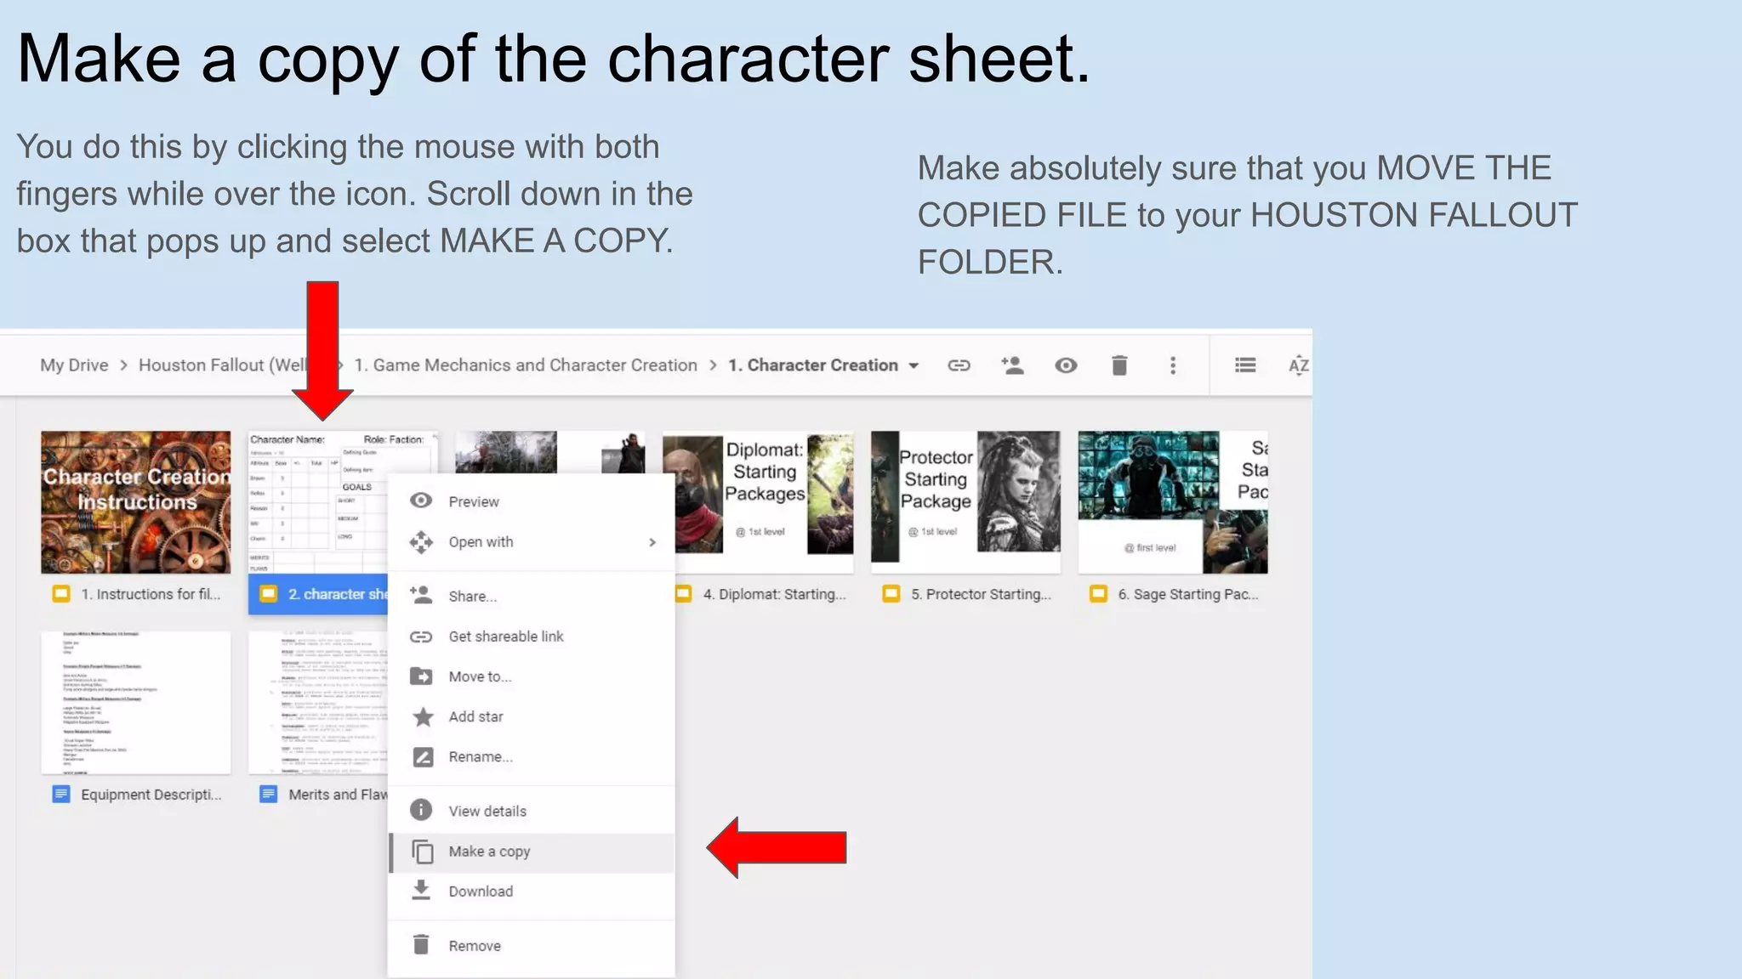The image size is (1742, 979).
Task: Click Slides icon beside Instructions file
Action: click(61, 594)
